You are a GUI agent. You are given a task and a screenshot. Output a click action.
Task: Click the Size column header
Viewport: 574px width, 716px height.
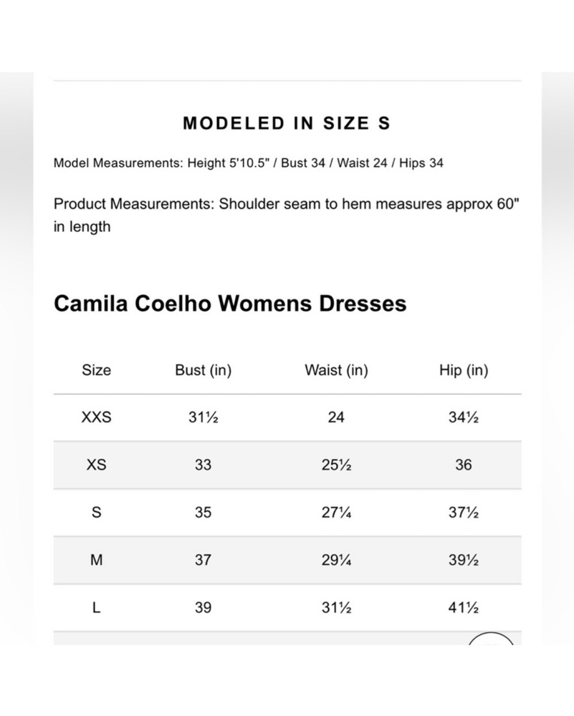point(96,370)
